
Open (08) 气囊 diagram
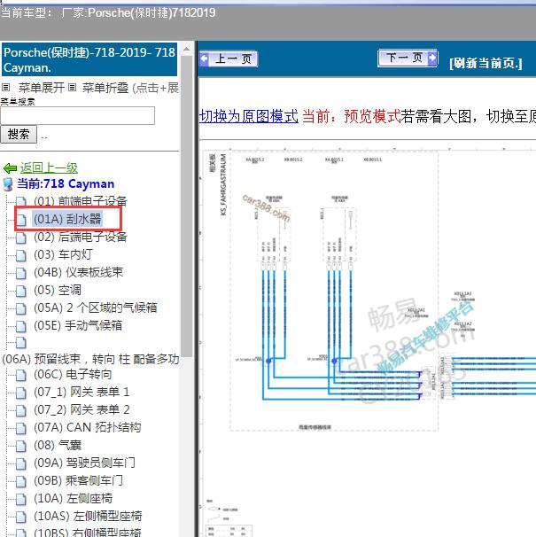58,446
